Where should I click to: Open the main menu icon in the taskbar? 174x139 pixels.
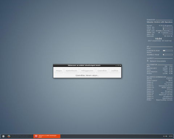tap(3, 136)
